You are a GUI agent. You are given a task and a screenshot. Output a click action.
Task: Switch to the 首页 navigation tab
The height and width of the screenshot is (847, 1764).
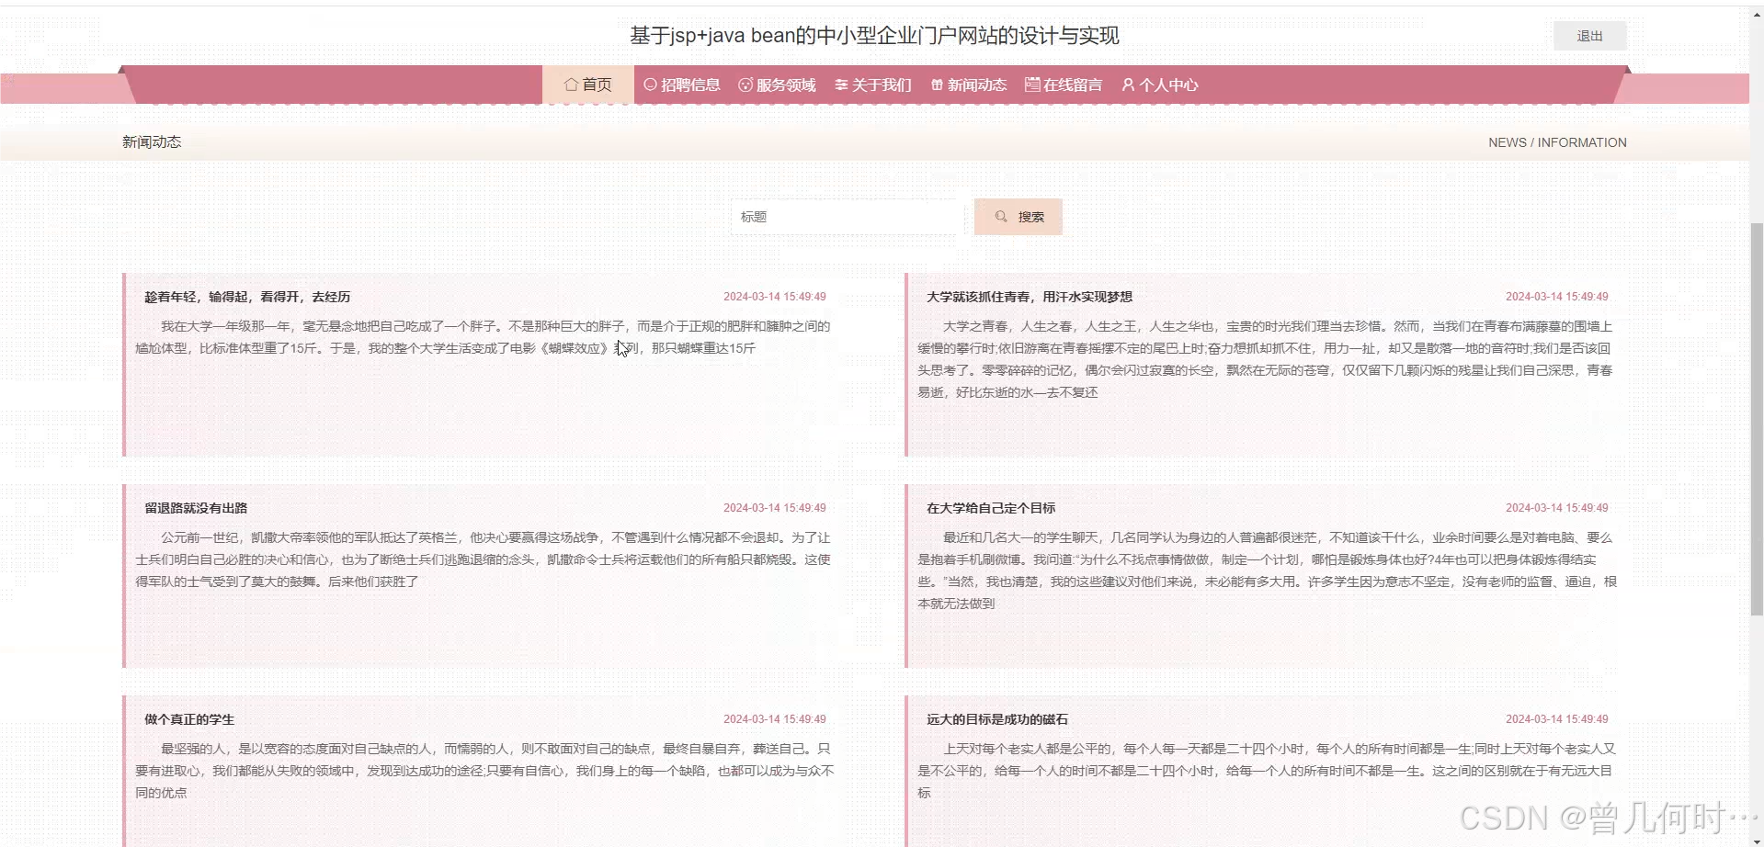(x=596, y=84)
